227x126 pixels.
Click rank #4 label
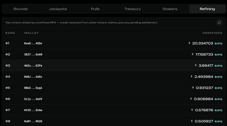(8, 77)
